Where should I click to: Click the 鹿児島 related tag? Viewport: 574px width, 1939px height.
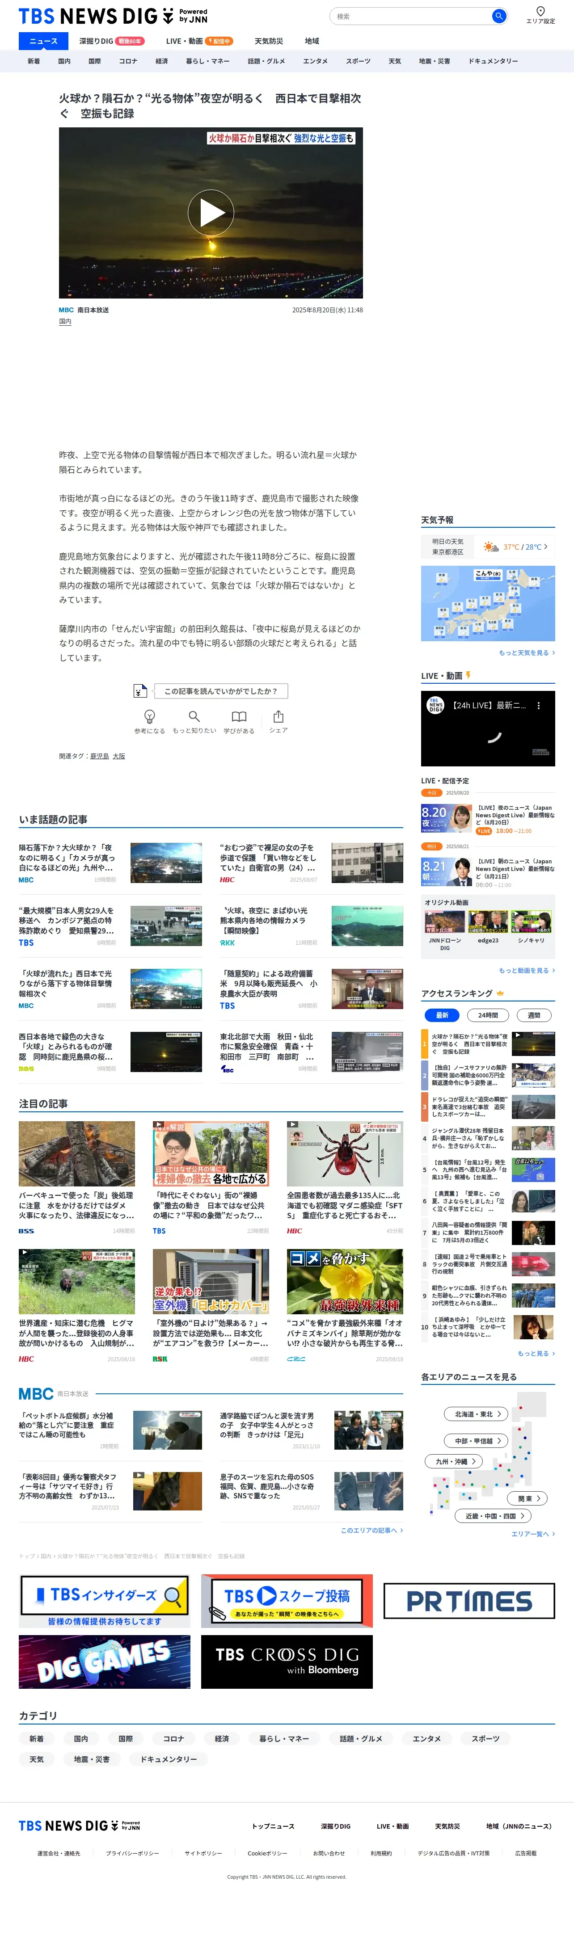coord(99,757)
